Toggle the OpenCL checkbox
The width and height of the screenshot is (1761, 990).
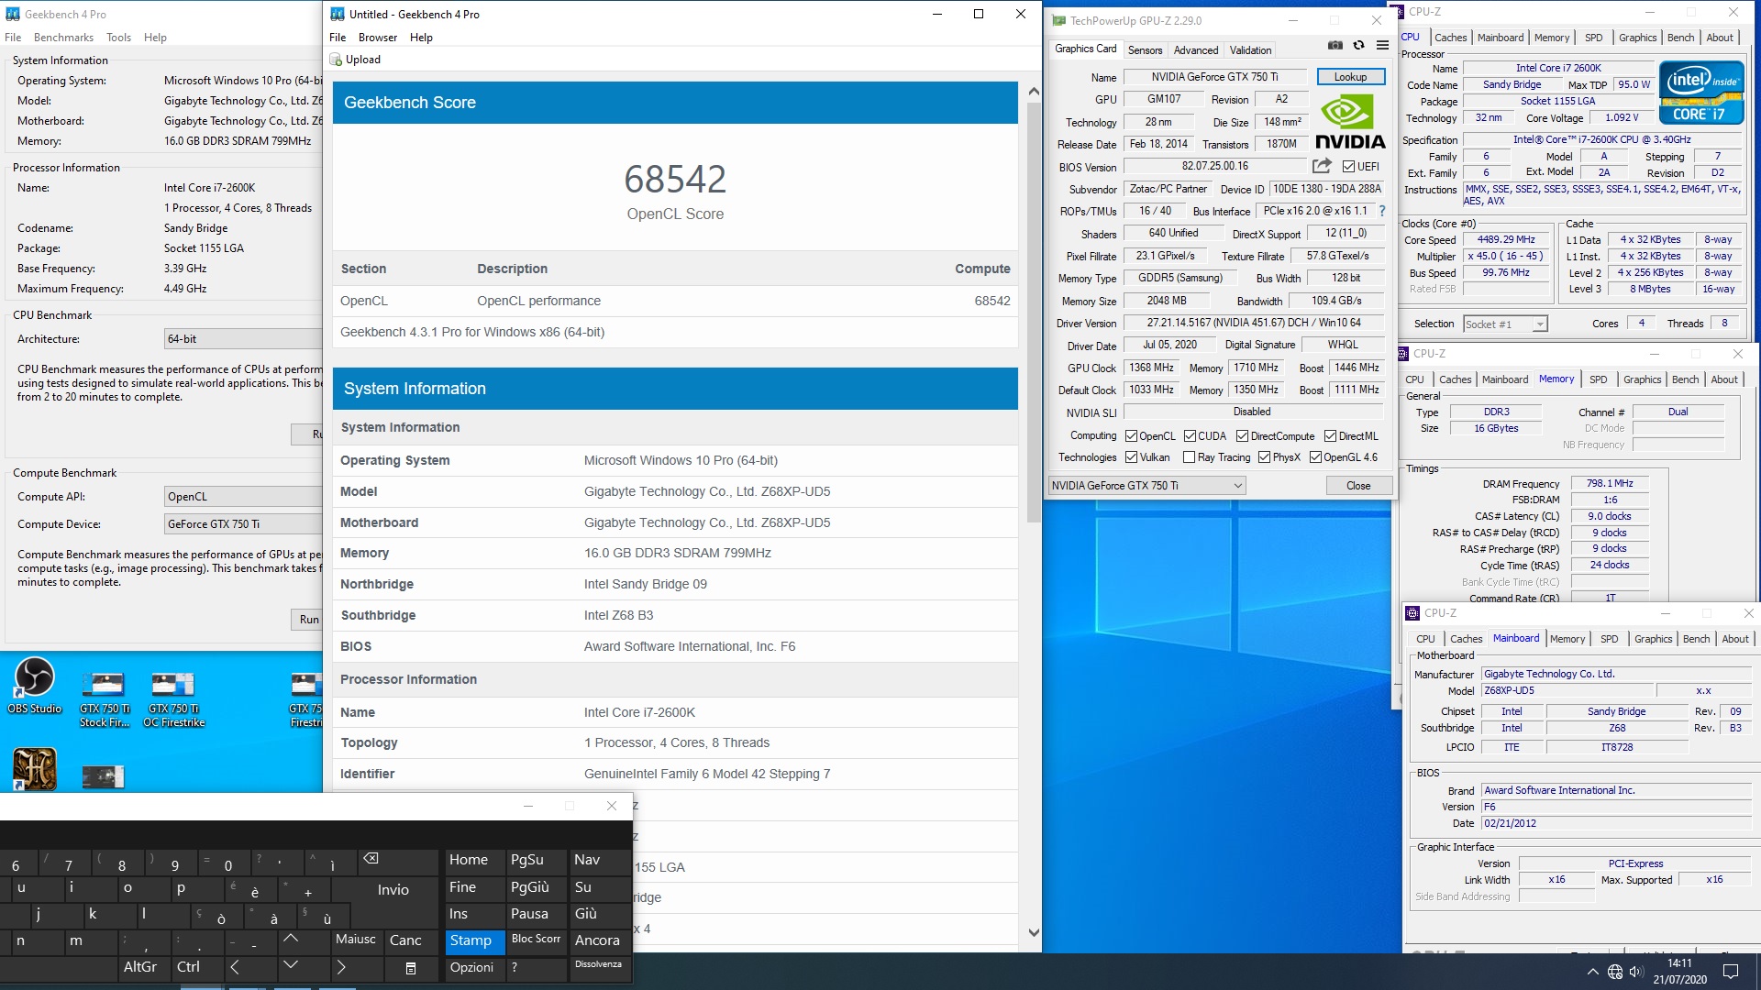[x=1131, y=436]
